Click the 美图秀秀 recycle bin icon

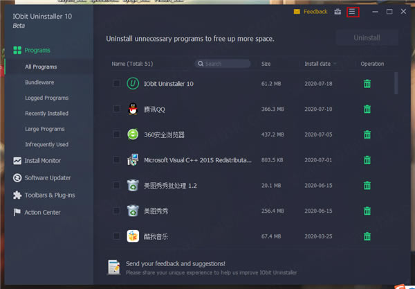133,211
